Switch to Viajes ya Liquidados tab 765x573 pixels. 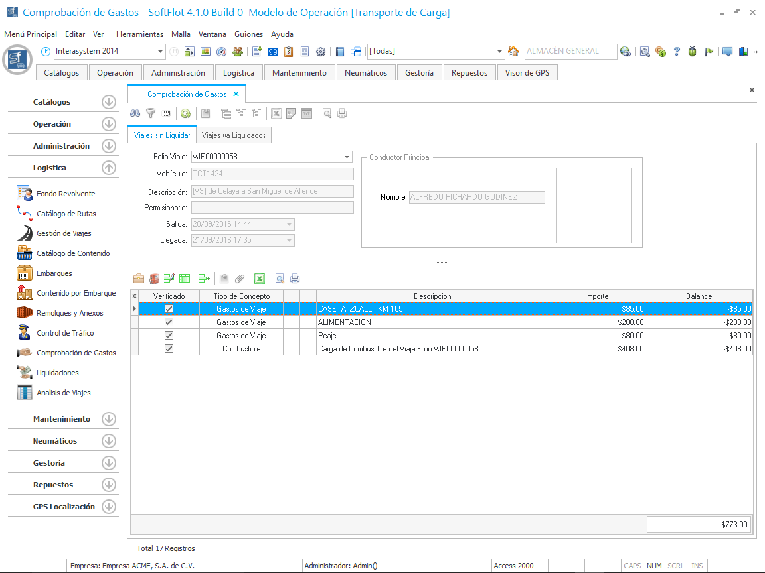(x=234, y=135)
